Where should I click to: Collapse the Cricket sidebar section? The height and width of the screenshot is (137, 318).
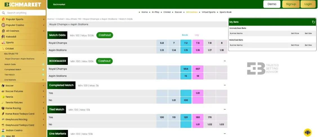(43, 49)
